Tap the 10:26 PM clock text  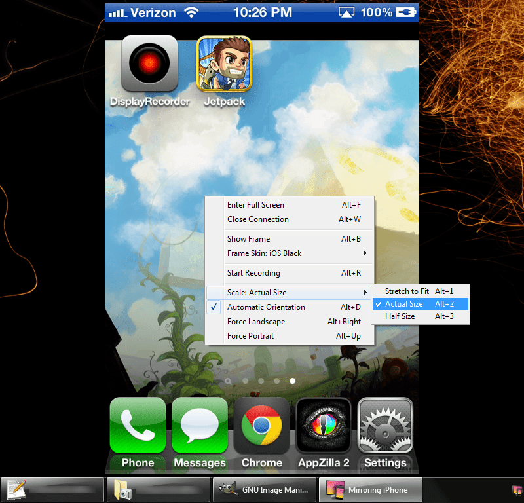pos(263,12)
